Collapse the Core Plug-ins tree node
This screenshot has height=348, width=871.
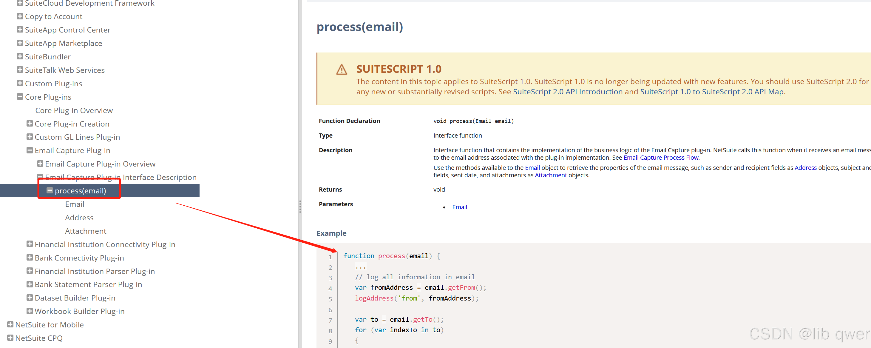[20, 96]
